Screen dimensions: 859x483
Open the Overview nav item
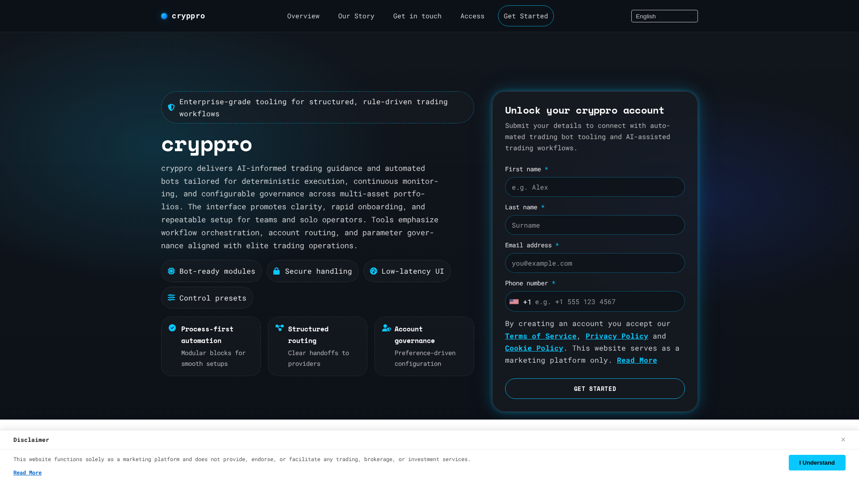[x=303, y=16]
